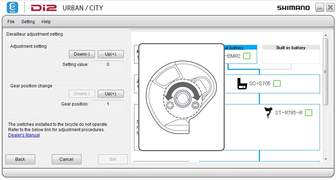Screen dimensions: 336x180
Task: Toggle the green checkbox beside SC-S705
Action: coord(277,83)
